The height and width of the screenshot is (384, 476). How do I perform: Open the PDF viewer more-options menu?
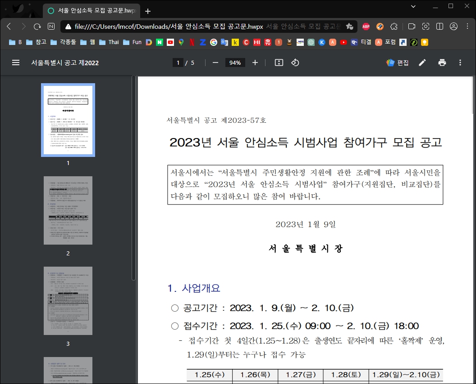pyautogui.click(x=460, y=63)
